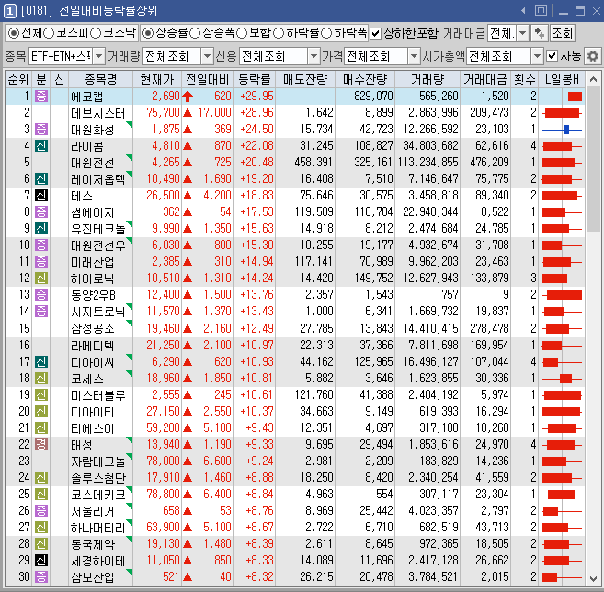This screenshot has height=592, width=604.
Task: Click the 횟수 column header
Action: point(524,79)
